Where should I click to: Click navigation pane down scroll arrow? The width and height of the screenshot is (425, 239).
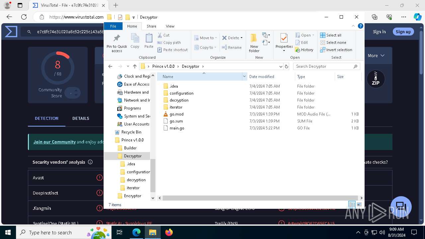tap(153, 198)
